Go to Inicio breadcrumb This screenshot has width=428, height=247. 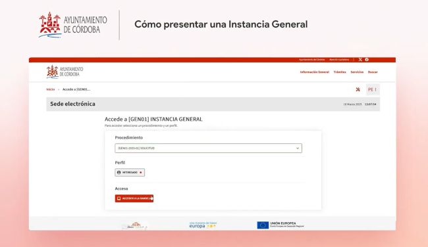click(51, 89)
